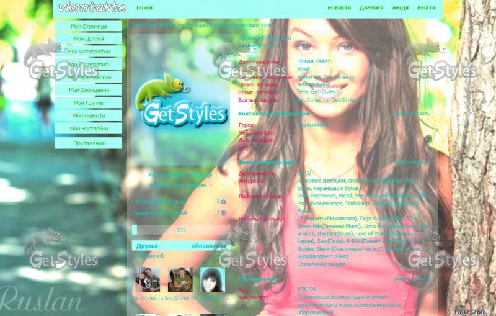
Task: Open Мои Настройки in the sidebar
Action: click(x=89, y=129)
